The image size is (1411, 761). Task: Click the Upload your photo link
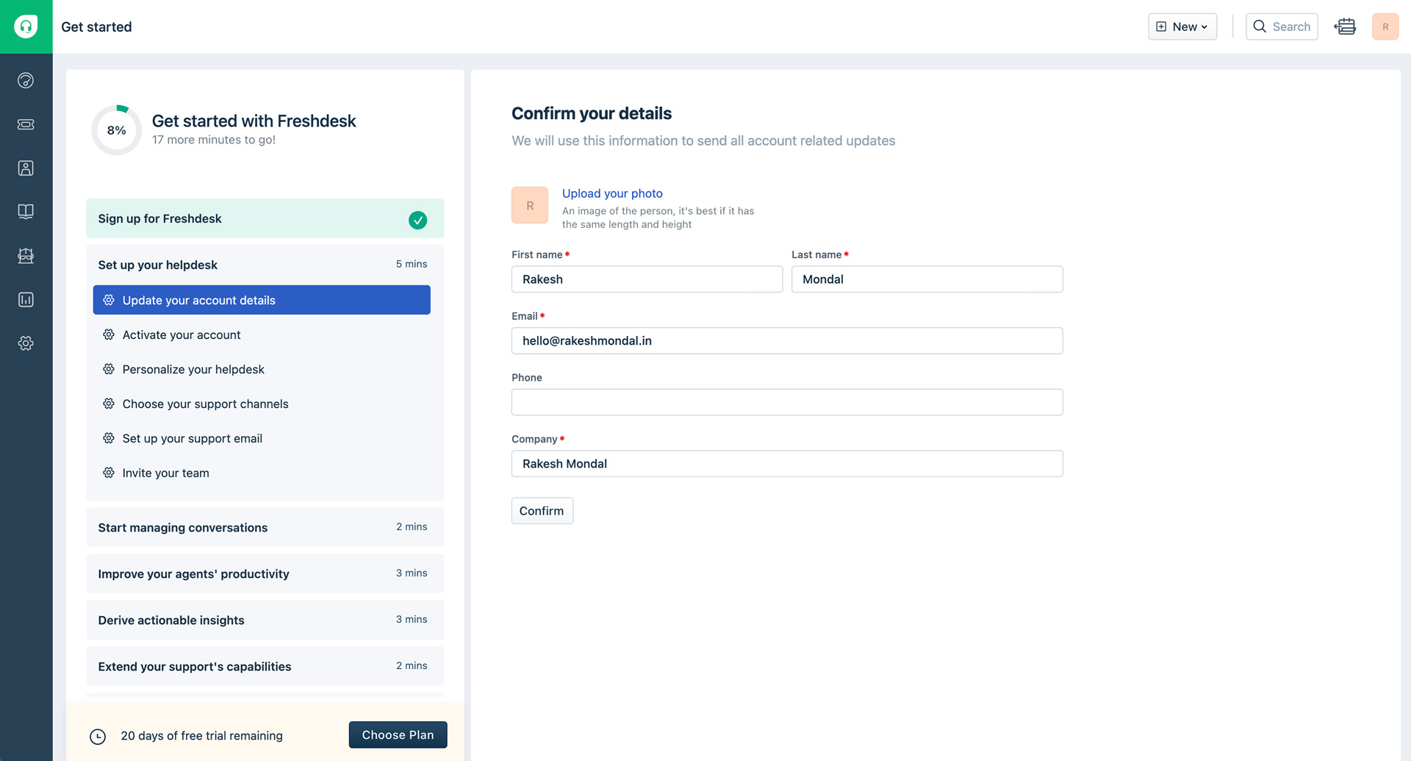612,193
